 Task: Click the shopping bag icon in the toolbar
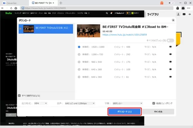pos(183,8)
